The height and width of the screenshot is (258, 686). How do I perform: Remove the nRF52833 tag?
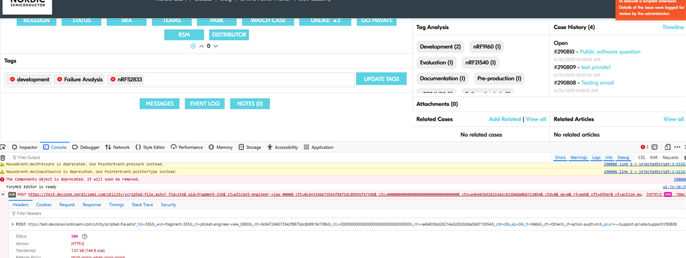[113, 79]
